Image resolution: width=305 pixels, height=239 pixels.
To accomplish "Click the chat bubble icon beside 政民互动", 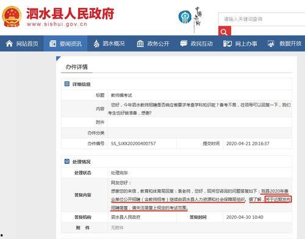I will [184, 43].
